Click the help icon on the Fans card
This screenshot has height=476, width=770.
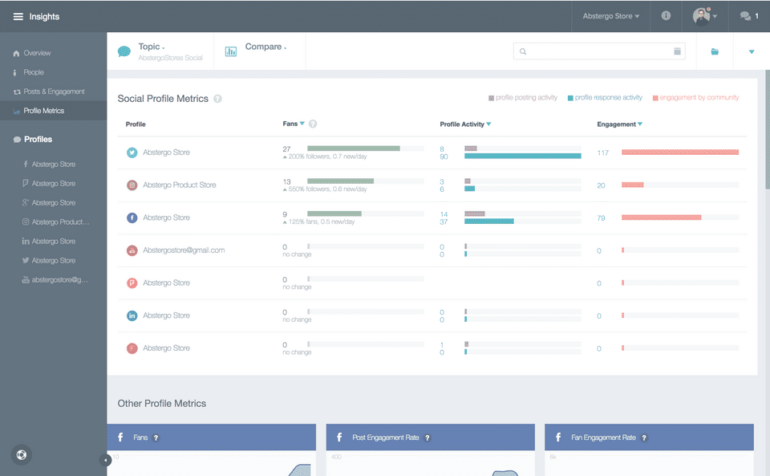[x=156, y=437]
